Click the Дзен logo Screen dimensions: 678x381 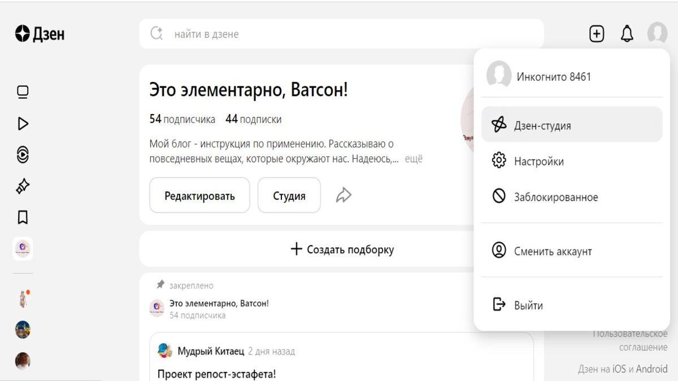40,34
